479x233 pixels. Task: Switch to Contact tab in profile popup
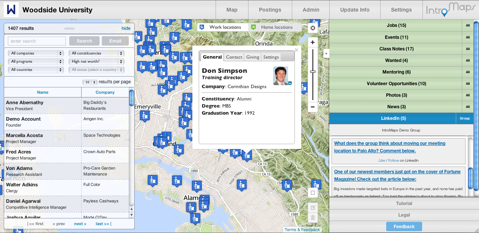pyautogui.click(x=234, y=57)
